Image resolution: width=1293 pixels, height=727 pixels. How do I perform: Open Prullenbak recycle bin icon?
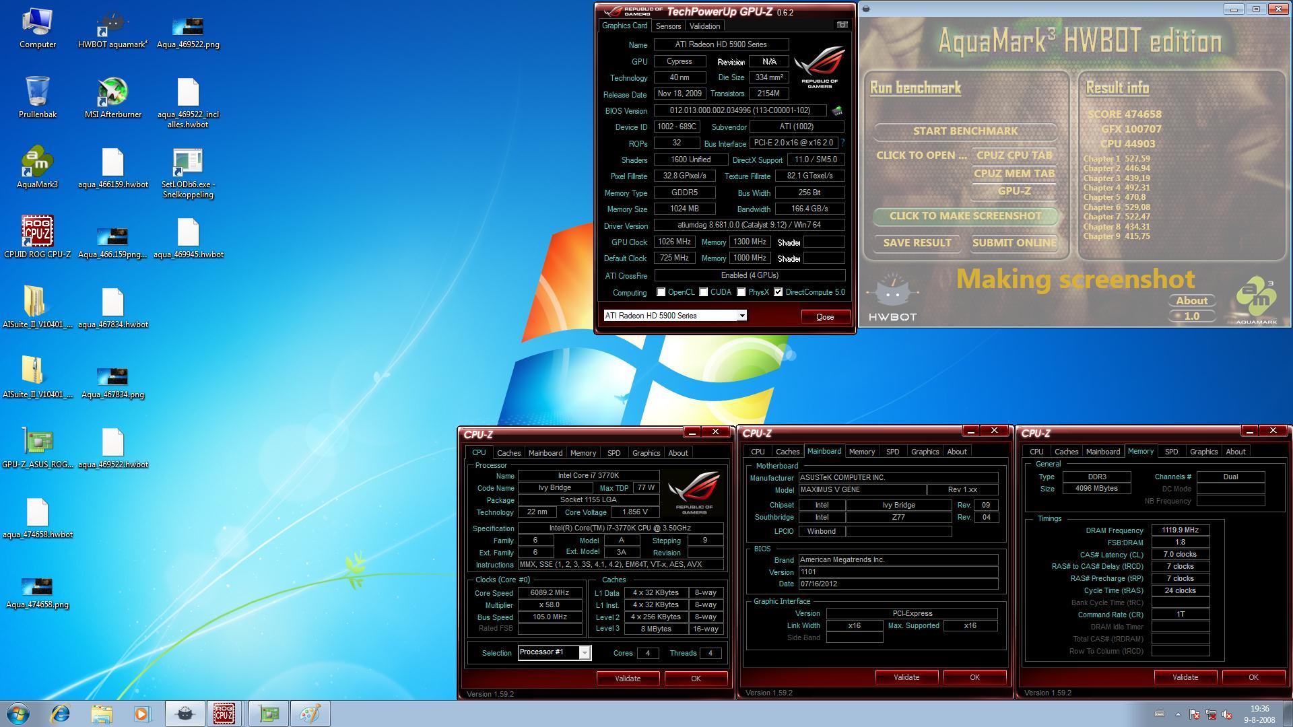[x=37, y=97]
